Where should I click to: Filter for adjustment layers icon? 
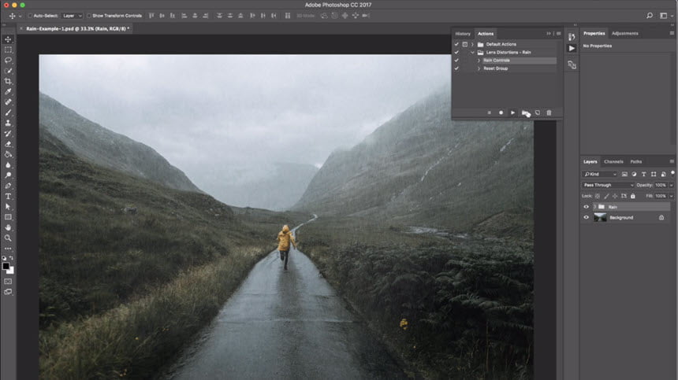[x=634, y=174]
